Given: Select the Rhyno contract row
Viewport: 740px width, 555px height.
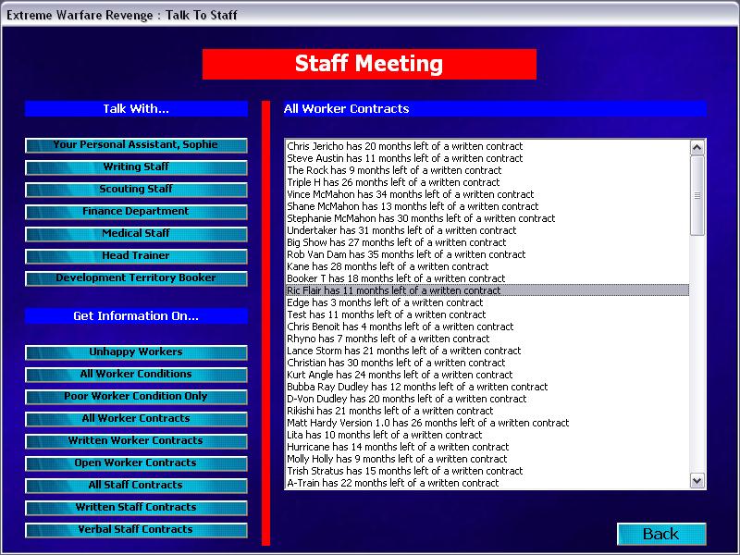Looking at the screenshot, I should [x=487, y=339].
